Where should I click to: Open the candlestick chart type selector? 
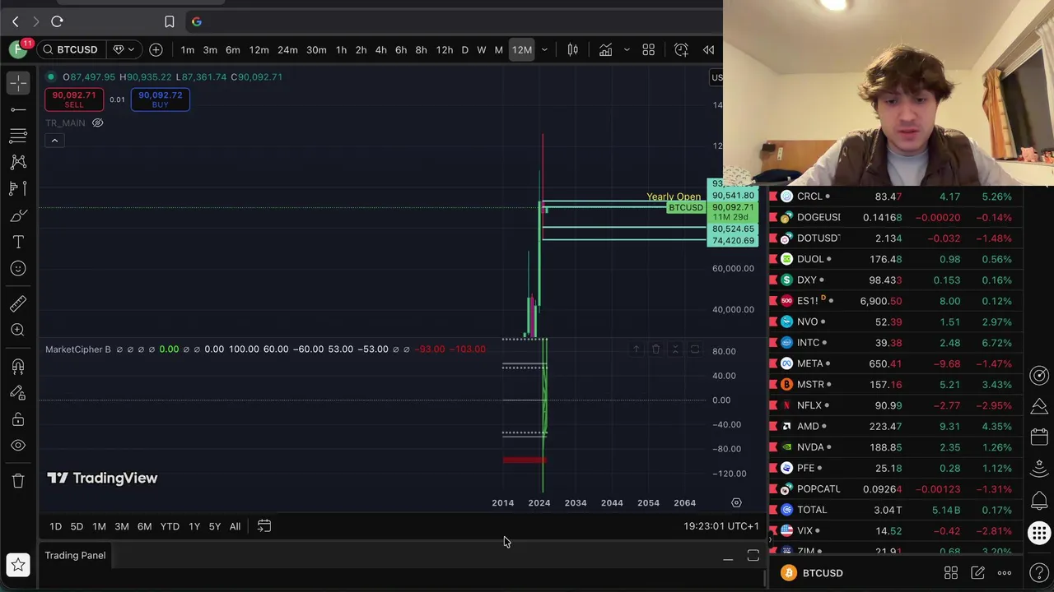coord(572,50)
